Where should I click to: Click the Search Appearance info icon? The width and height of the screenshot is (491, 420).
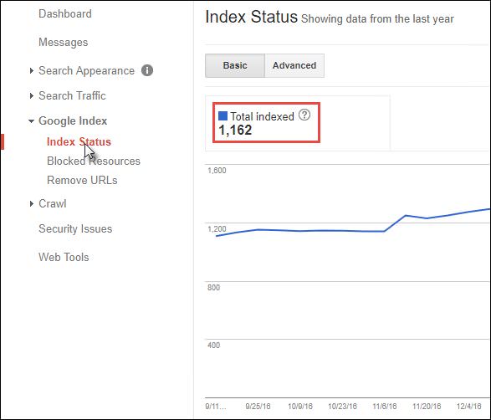click(147, 70)
